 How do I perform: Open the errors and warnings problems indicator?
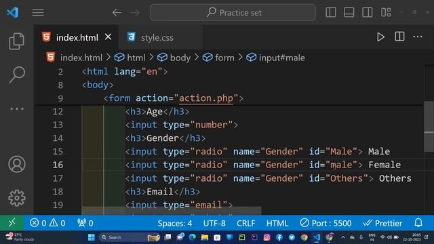pos(47,223)
